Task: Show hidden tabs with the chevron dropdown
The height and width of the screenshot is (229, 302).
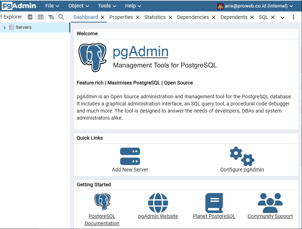Action: click(x=282, y=17)
